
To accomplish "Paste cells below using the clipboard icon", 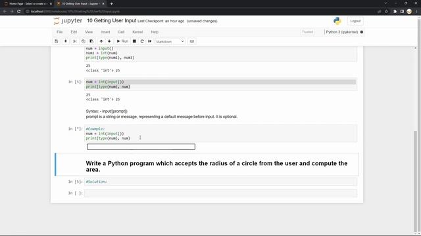I will 91,41.
